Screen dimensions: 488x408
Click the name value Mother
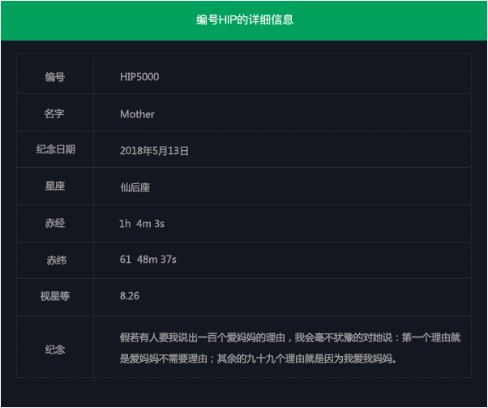[x=137, y=114]
